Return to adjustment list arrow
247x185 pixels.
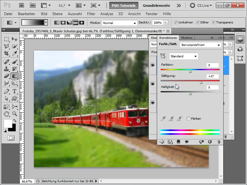tap(161, 142)
